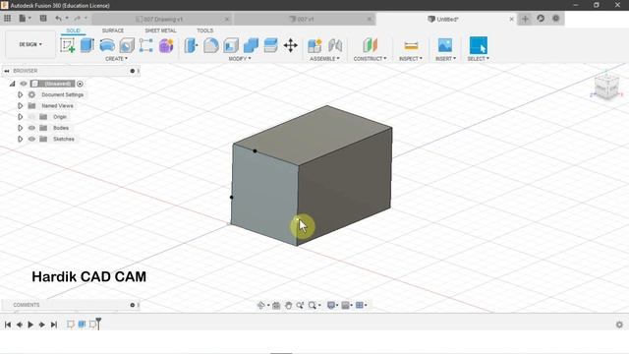
Task: Open Grid and Snaps settings
Action: pos(347,306)
